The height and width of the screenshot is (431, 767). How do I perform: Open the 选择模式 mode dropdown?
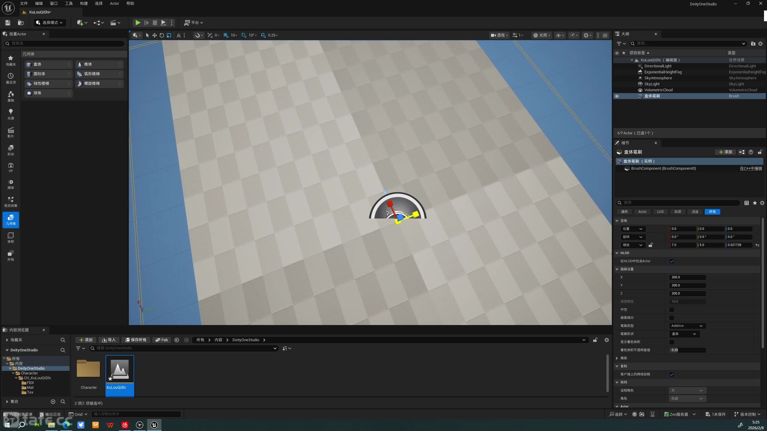point(50,22)
